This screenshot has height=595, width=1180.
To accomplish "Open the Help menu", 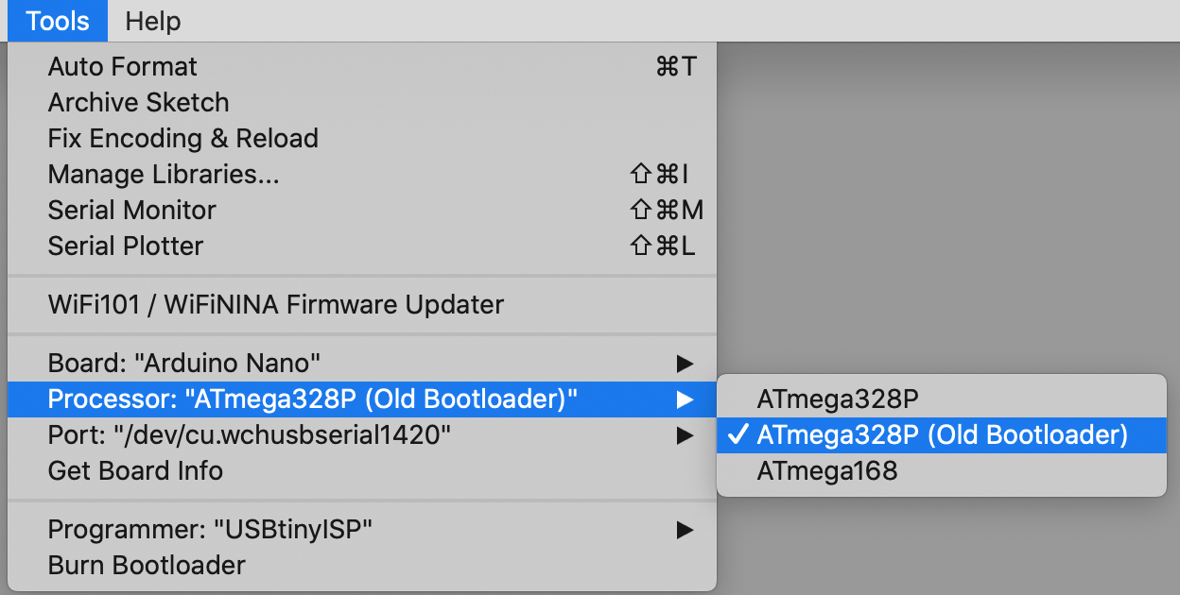I will coord(152,21).
